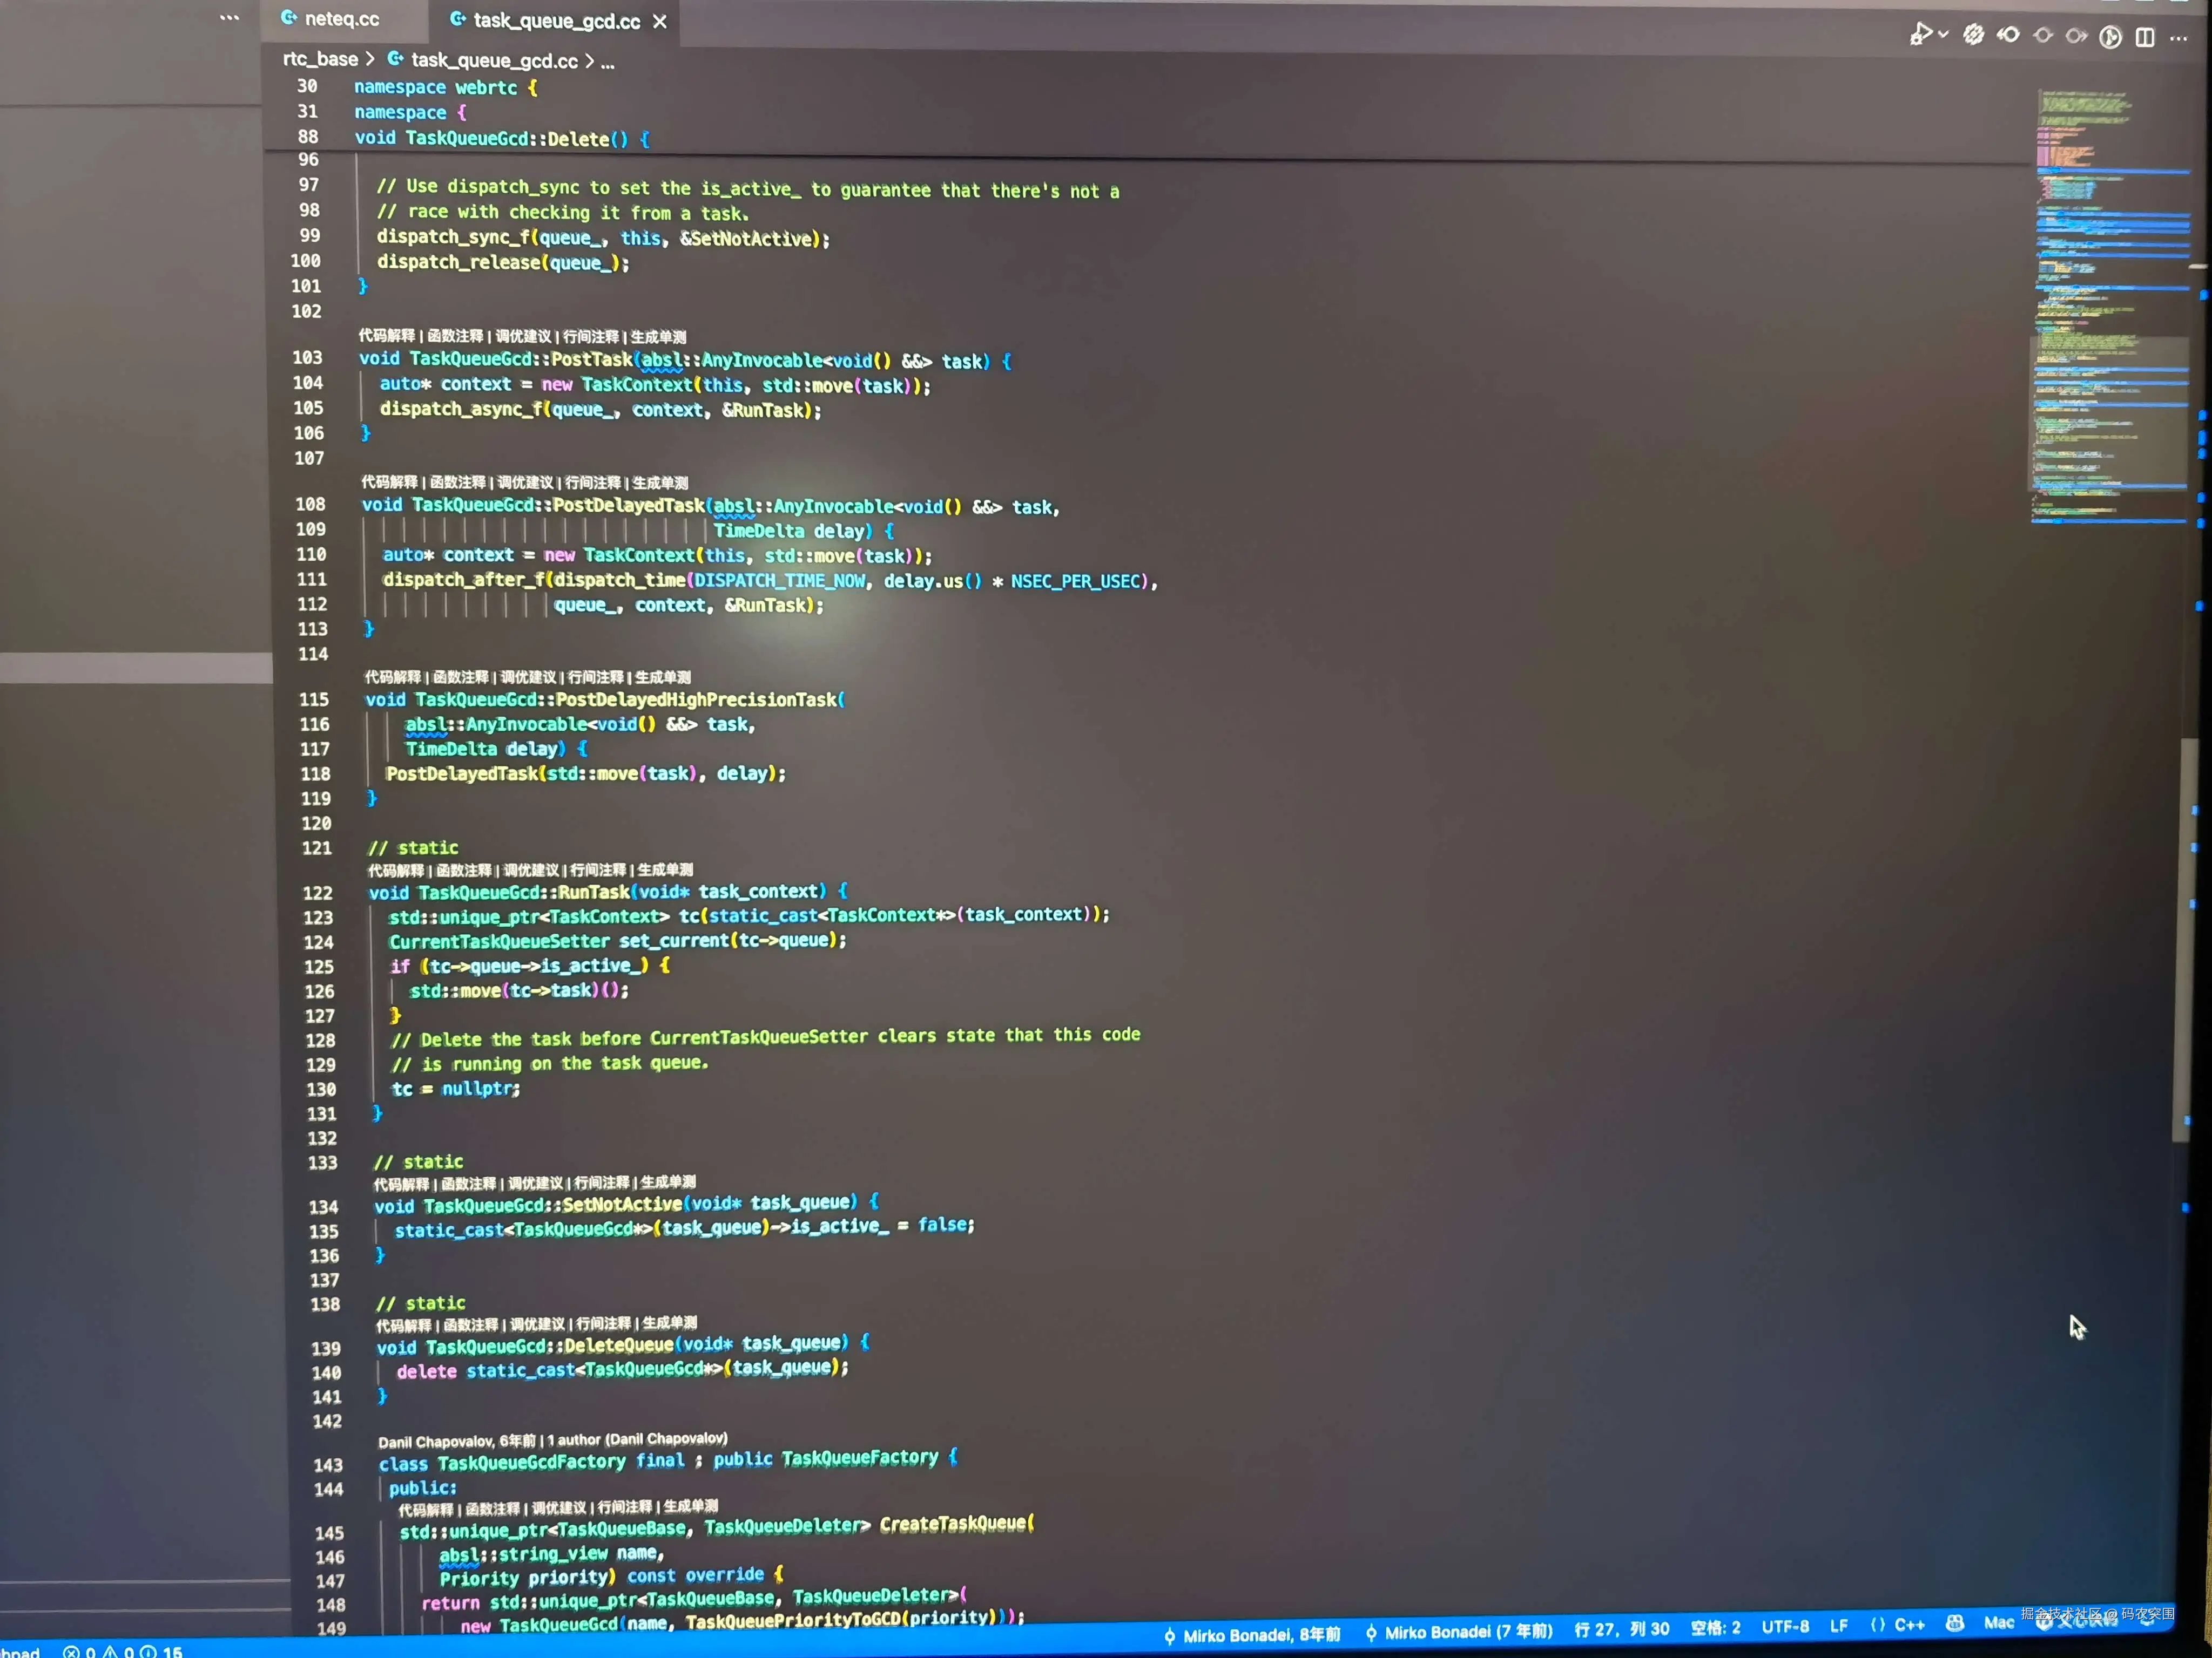
Task: Click 生成单测 code lens above RunTask
Action: [x=665, y=871]
